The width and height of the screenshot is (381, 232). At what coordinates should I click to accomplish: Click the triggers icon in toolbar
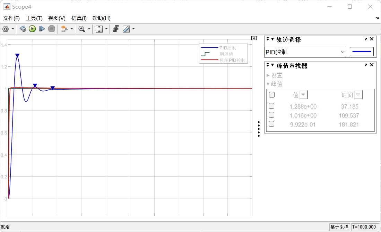coord(116,29)
